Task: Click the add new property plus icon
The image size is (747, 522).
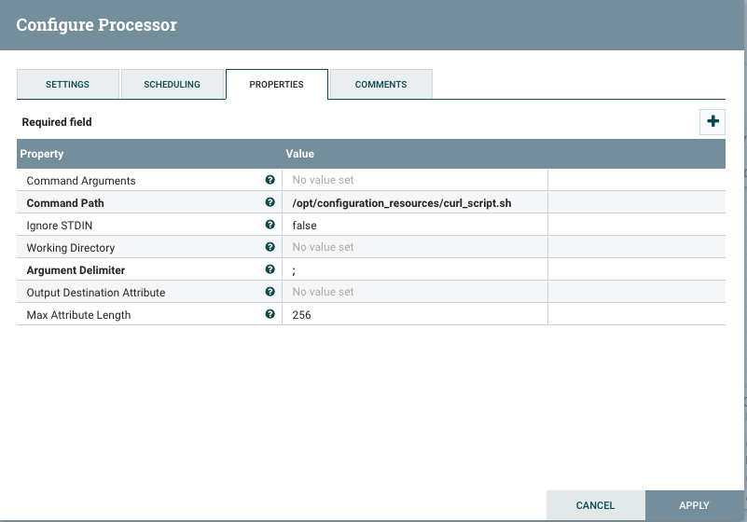Action: tap(712, 122)
